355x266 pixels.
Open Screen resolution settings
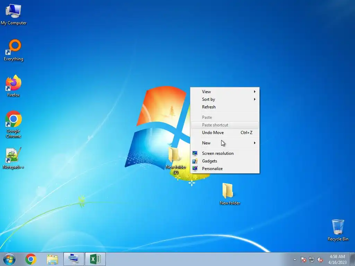225,153
